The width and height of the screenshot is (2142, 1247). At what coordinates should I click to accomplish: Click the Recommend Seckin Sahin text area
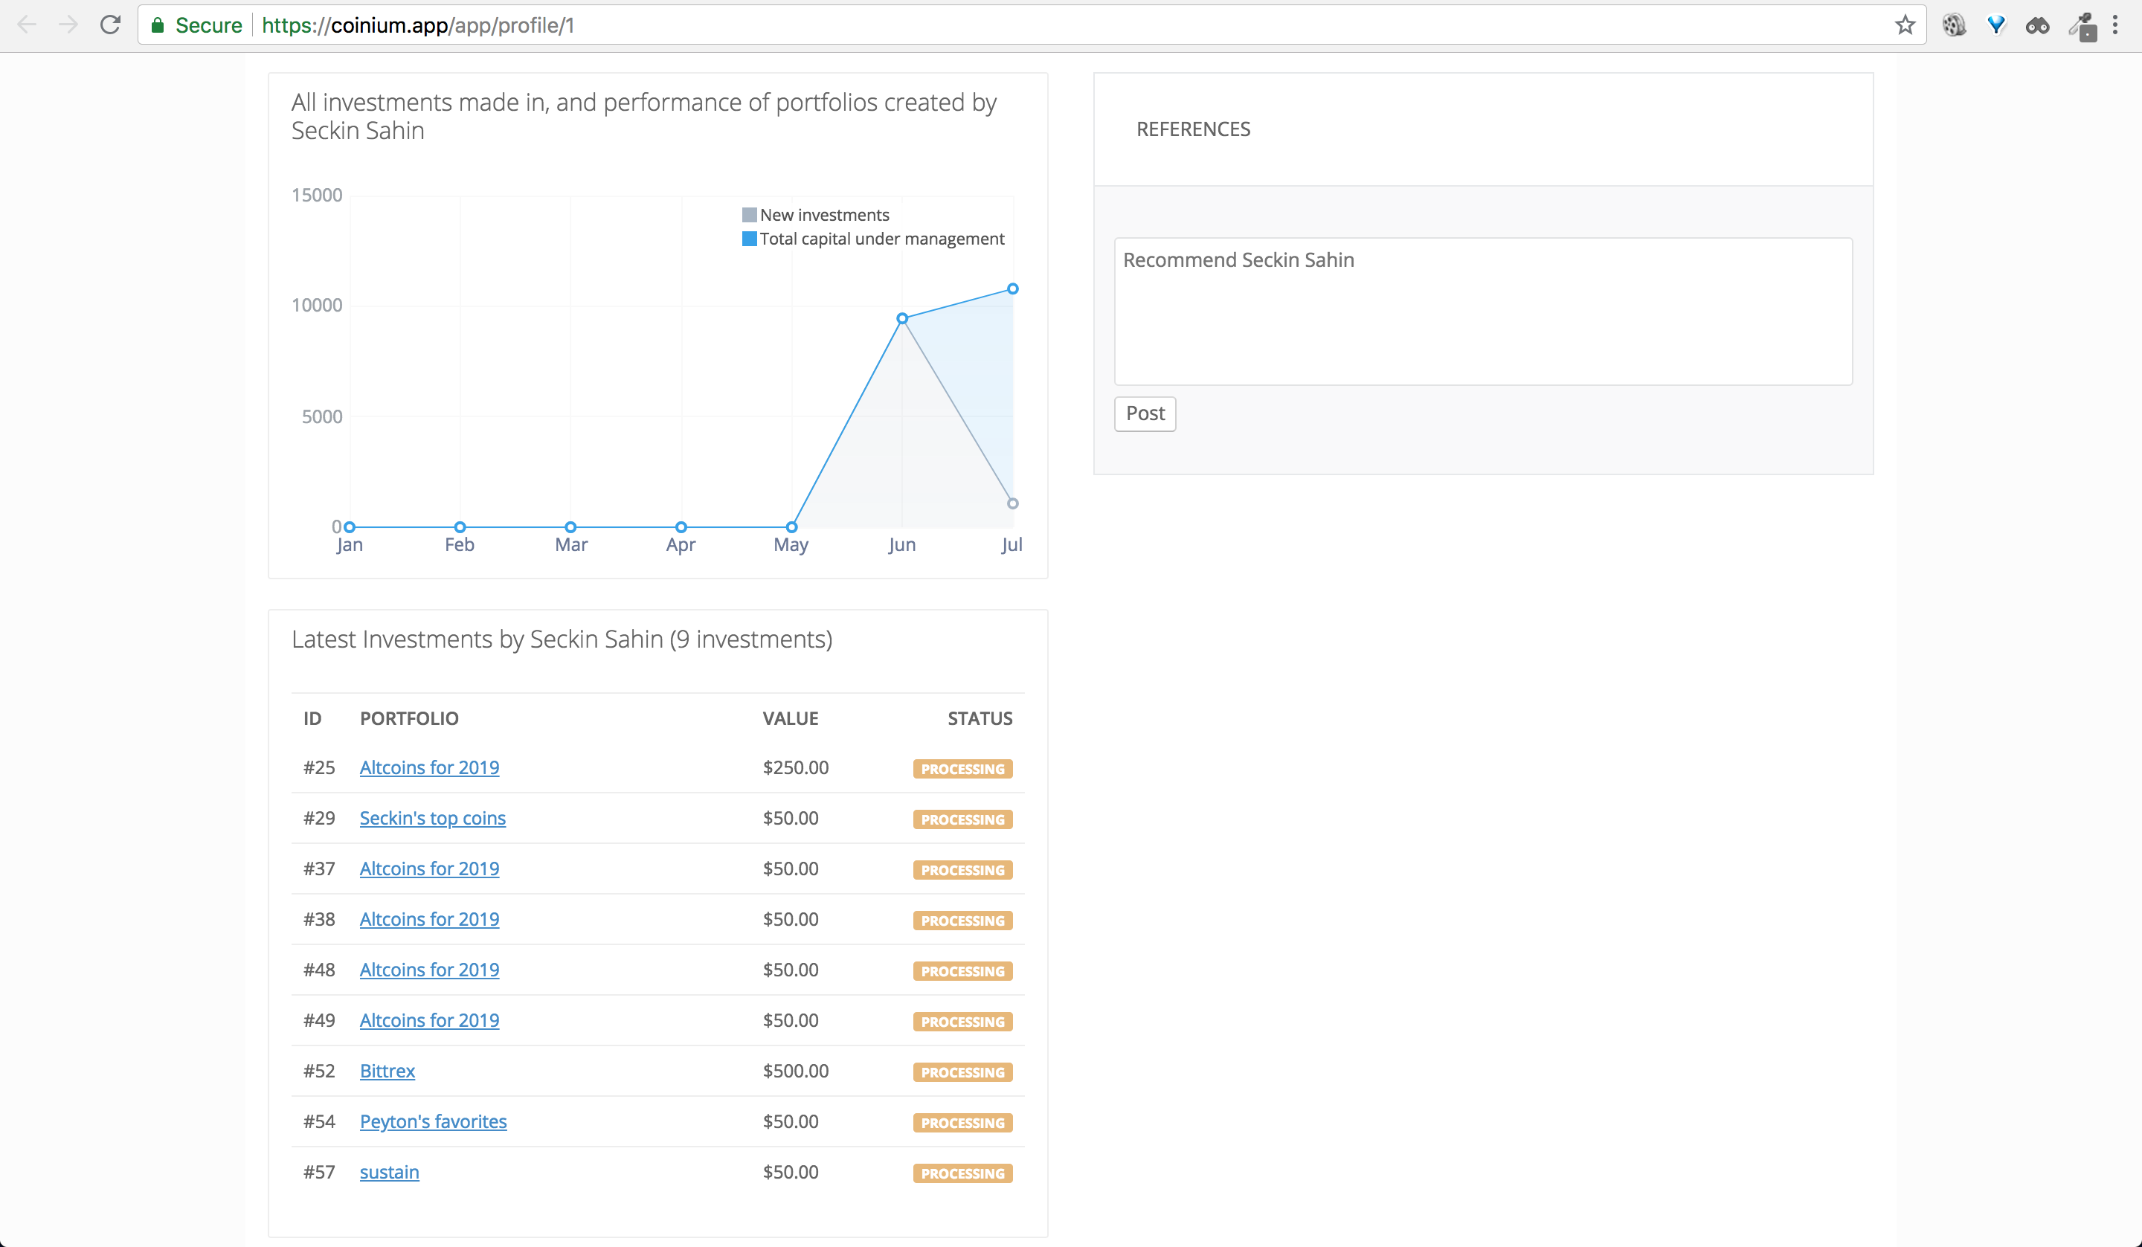[x=1482, y=311]
